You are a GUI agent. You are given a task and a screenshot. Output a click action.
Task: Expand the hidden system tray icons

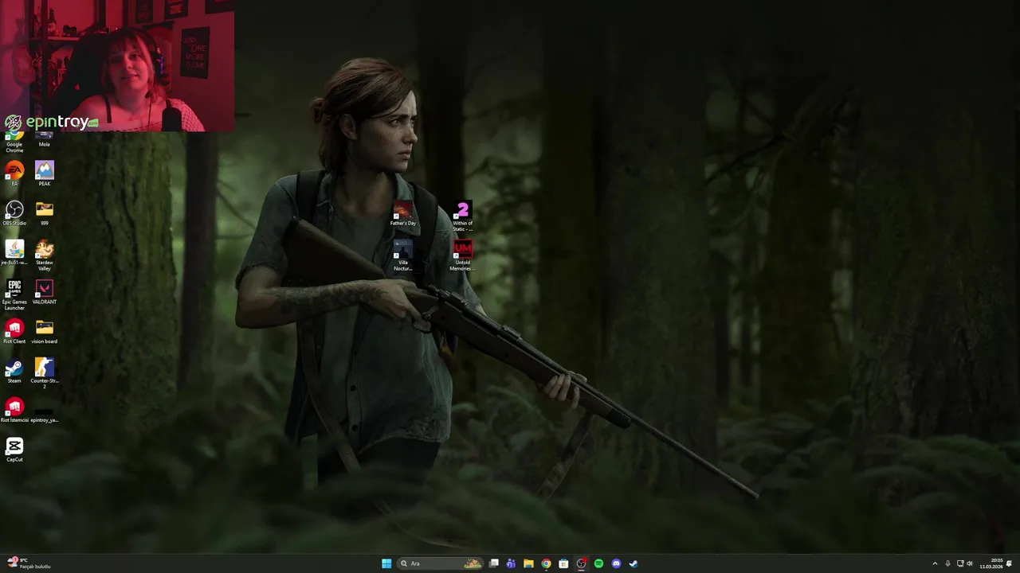coord(935,563)
